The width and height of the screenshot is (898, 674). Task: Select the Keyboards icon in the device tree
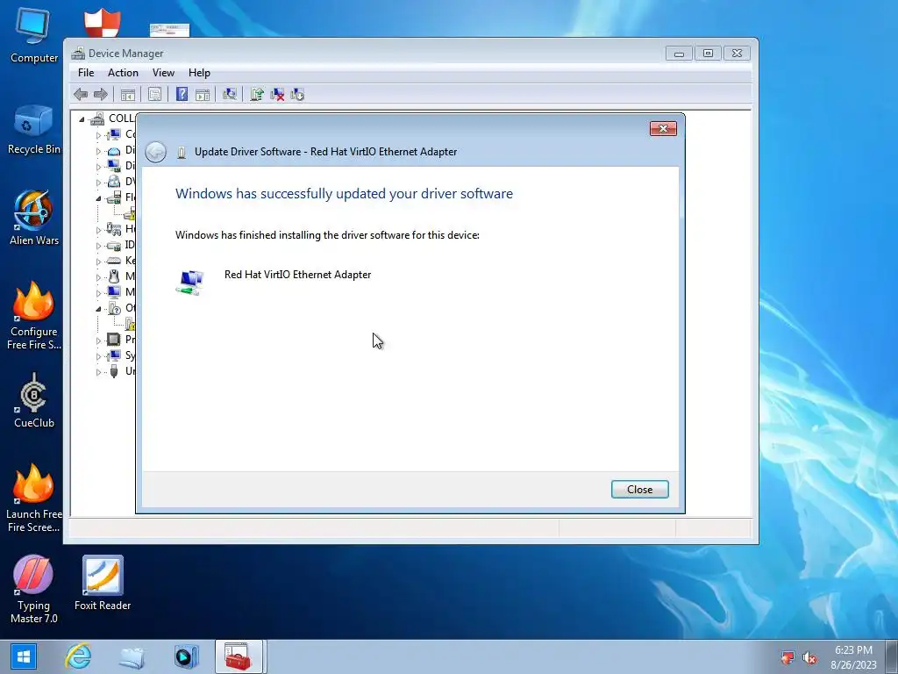click(114, 261)
